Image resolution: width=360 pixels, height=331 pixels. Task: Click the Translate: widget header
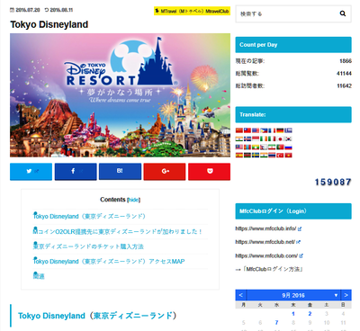click(293, 114)
